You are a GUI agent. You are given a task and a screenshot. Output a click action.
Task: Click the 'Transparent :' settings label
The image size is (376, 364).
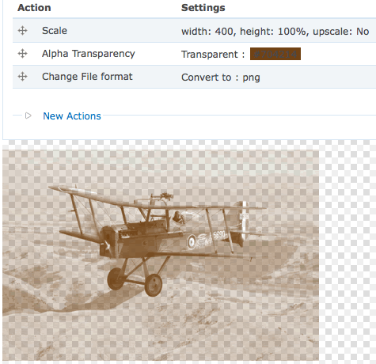point(213,55)
